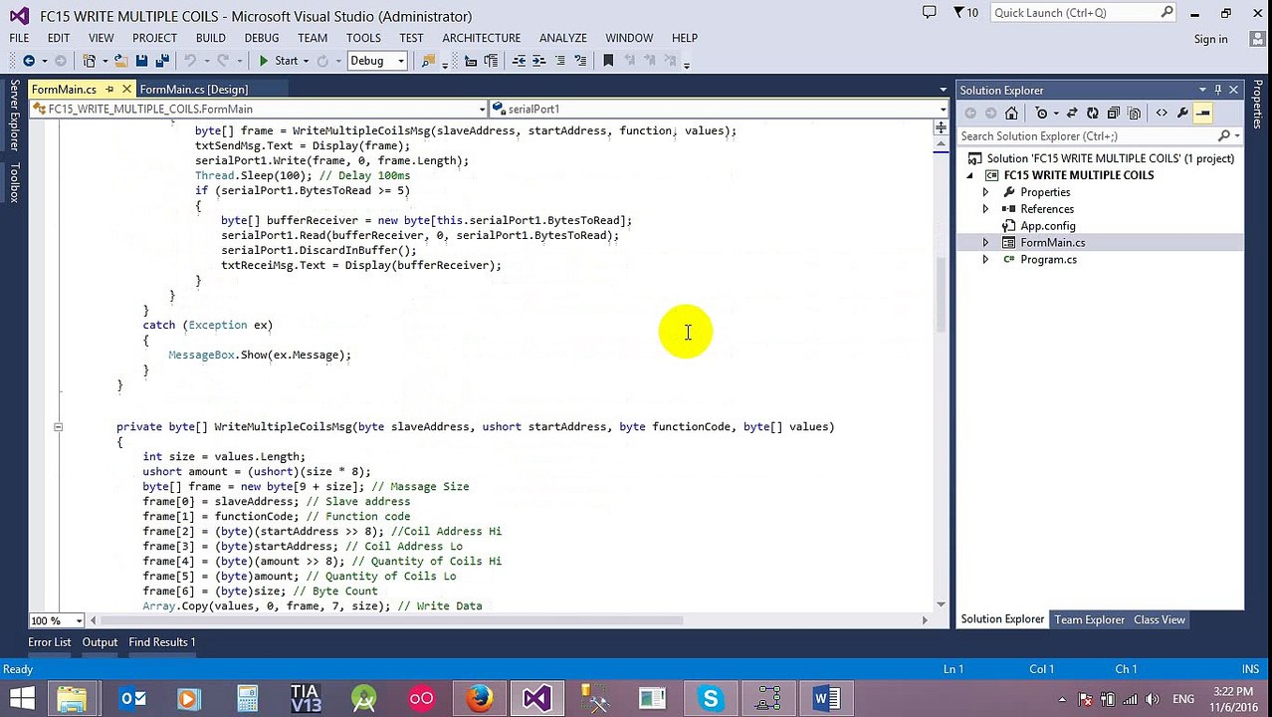The height and width of the screenshot is (717, 1272).
Task: Collapse the WriteMultipleCoilsMsg method outline
Action: coord(58,426)
